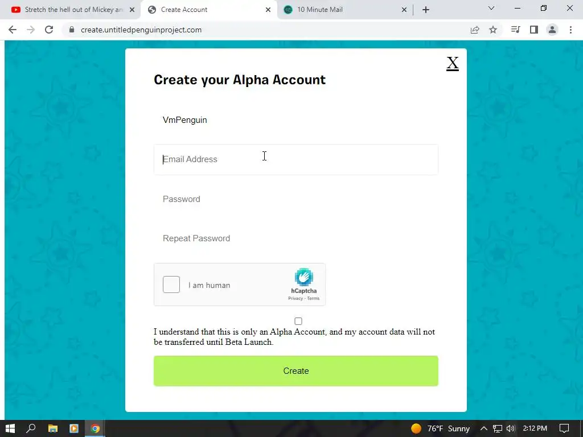
Task: Expand the tab search chevron
Action: [491, 8]
